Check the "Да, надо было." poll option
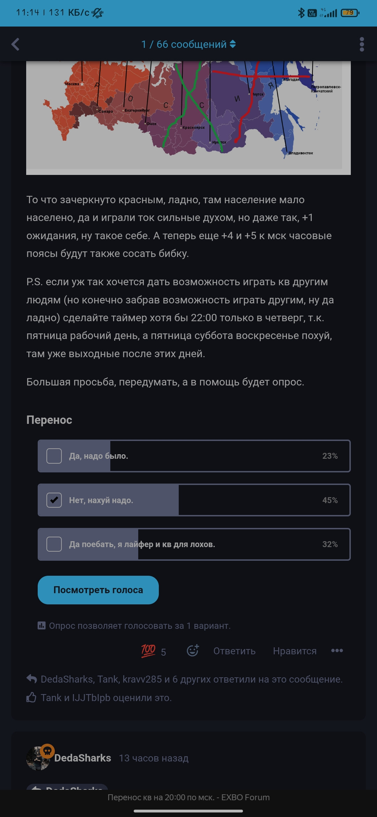Image resolution: width=377 pixels, height=817 pixels. click(54, 456)
